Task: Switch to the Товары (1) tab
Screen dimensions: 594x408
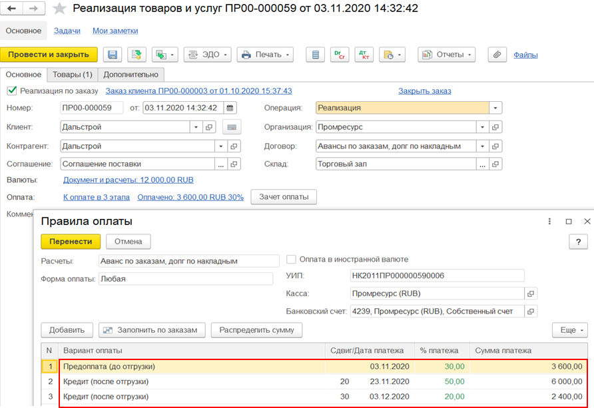Action: coord(73,75)
